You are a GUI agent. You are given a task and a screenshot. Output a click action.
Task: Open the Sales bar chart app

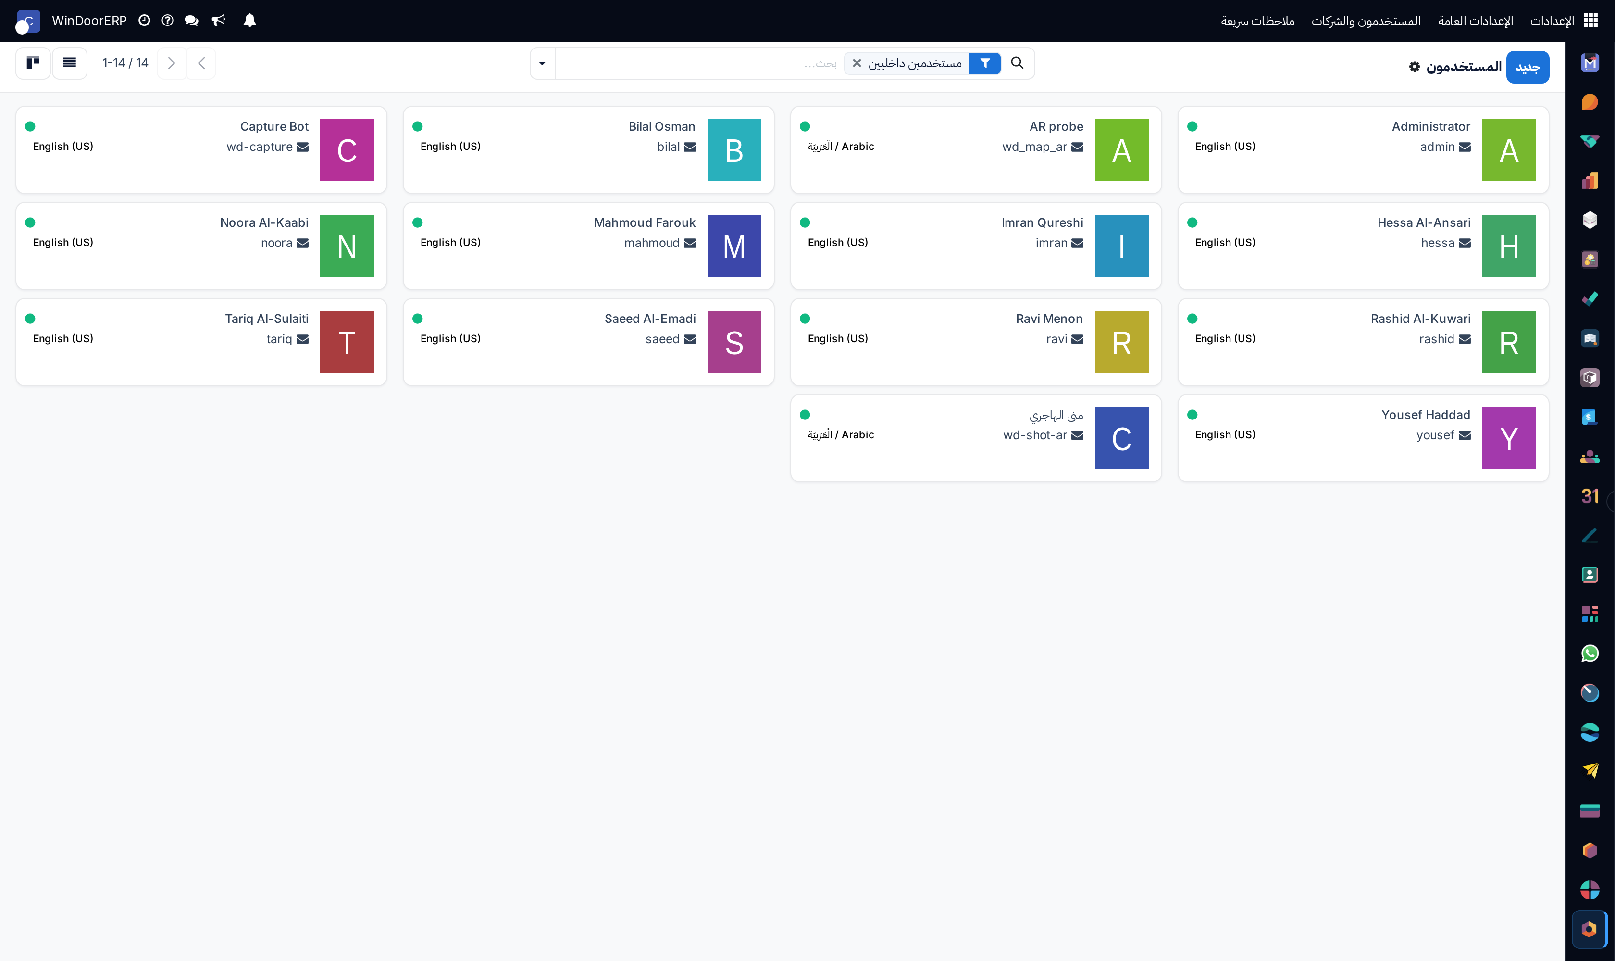pyautogui.click(x=1590, y=181)
